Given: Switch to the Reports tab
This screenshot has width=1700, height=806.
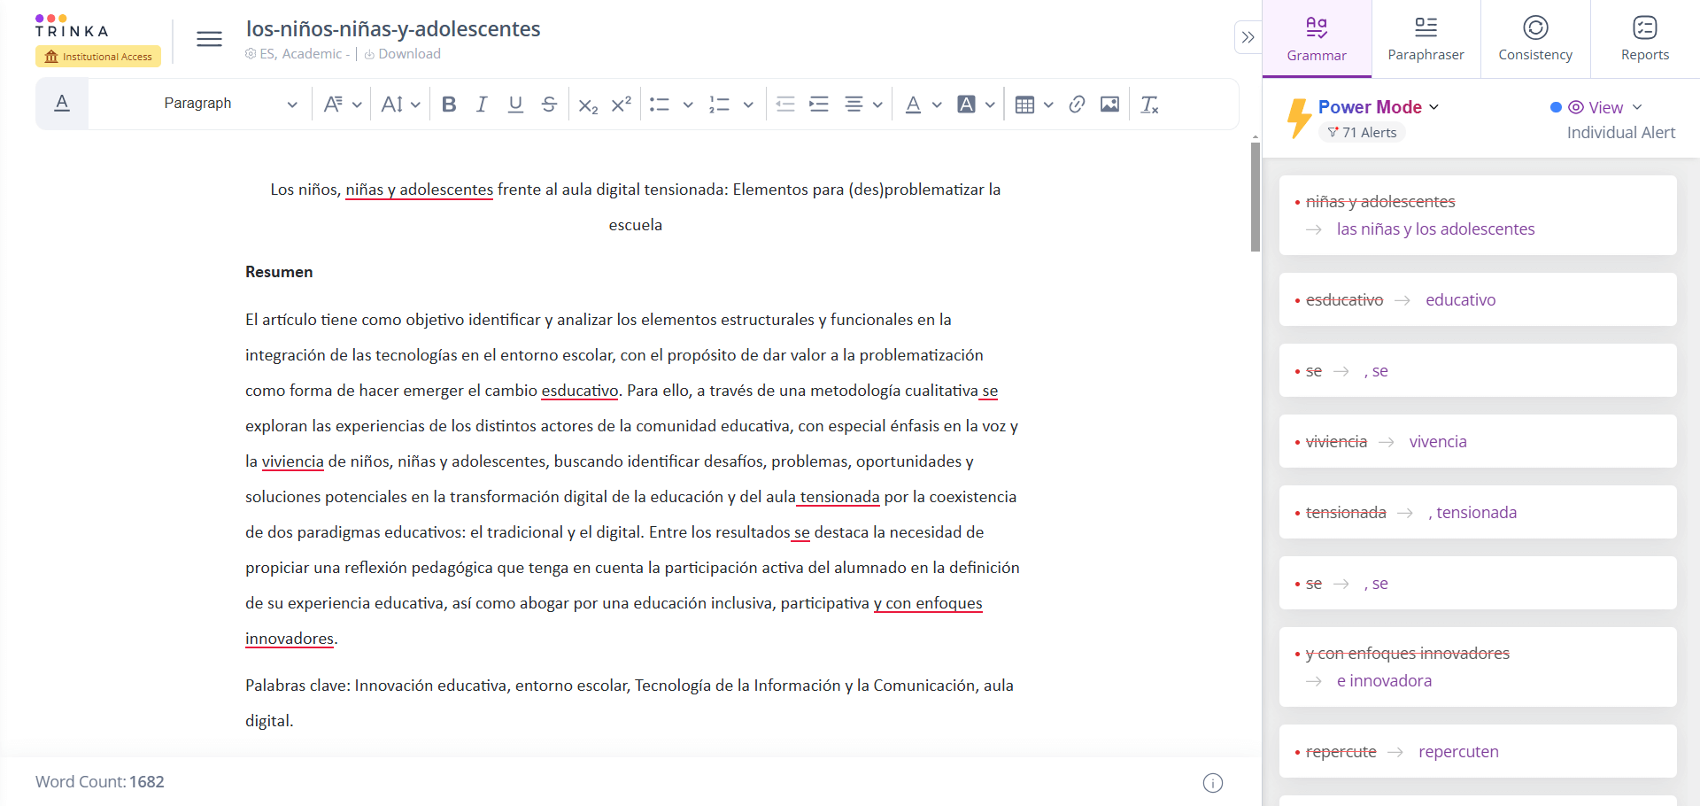Looking at the screenshot, I should 1645,39.
